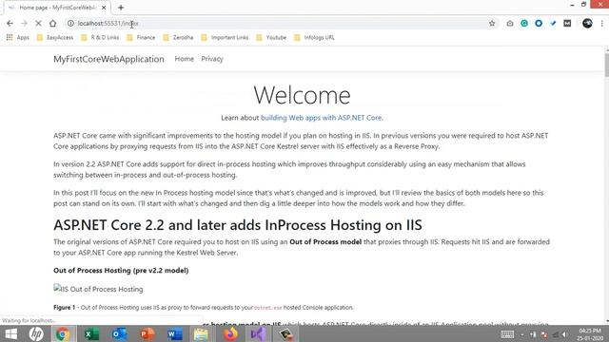Open PowerPoint from the taskbar
The image size is (609, 342).
[147, 333]
